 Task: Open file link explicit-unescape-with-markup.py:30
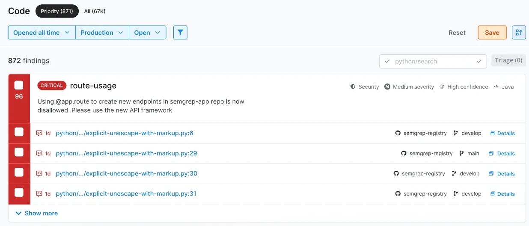126,173
